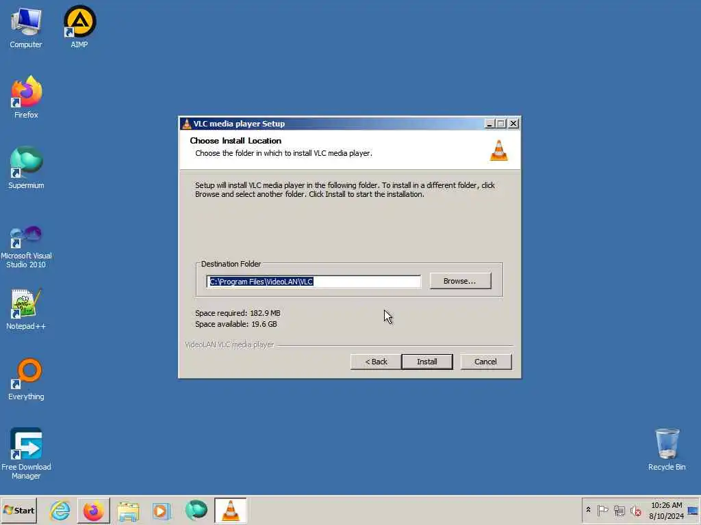Select the Notepad++ desktop shortcut

point(26,309)
